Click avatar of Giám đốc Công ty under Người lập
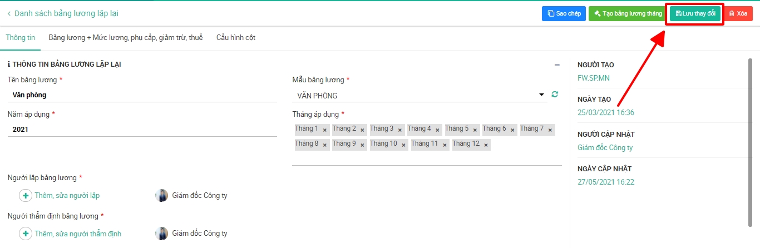Viewport: 760px width, 248px height. (x=162, y=196)
